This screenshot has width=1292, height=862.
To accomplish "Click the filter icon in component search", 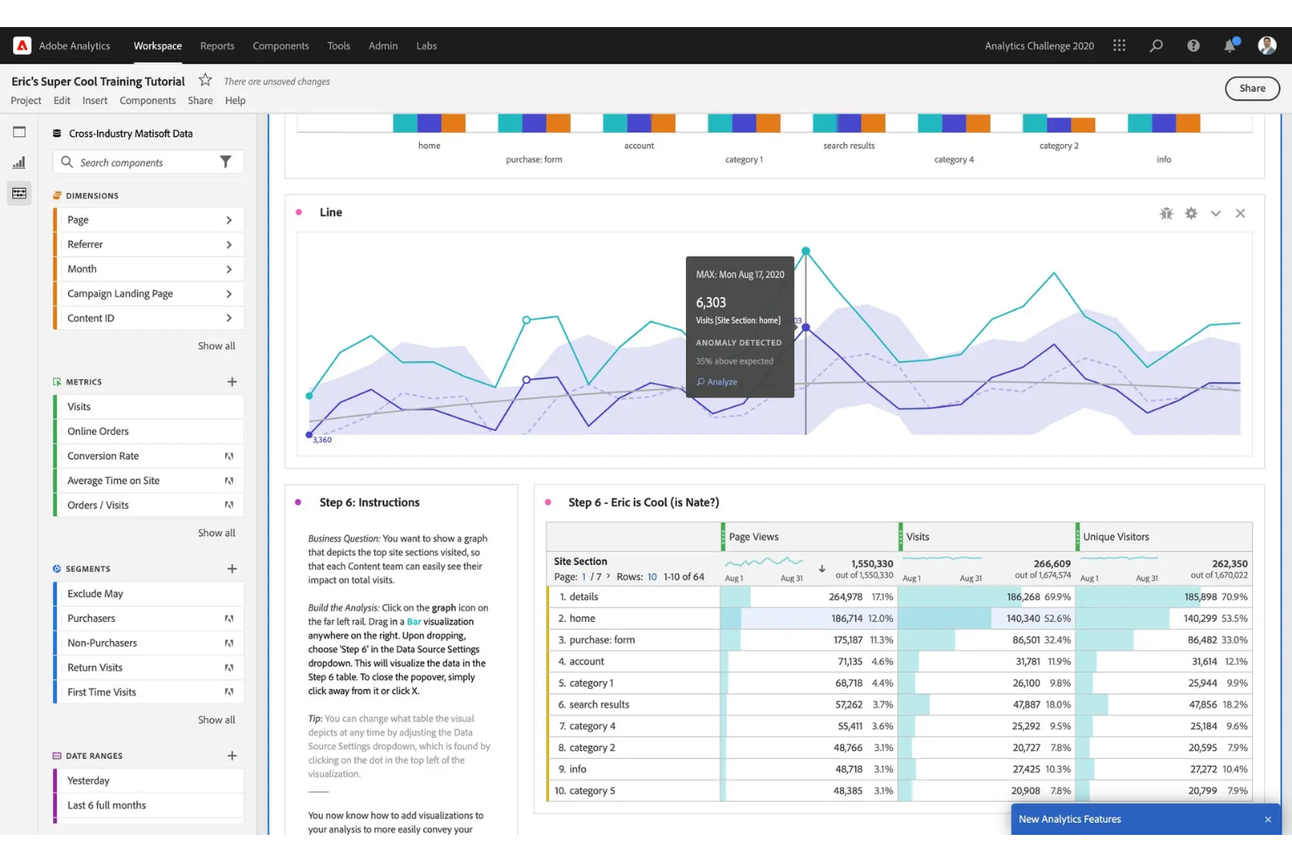I will [225, 162].
